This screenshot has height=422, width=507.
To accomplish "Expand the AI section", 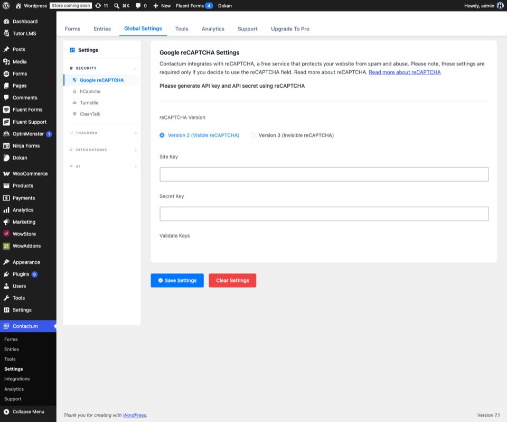I will pos(102,167).
